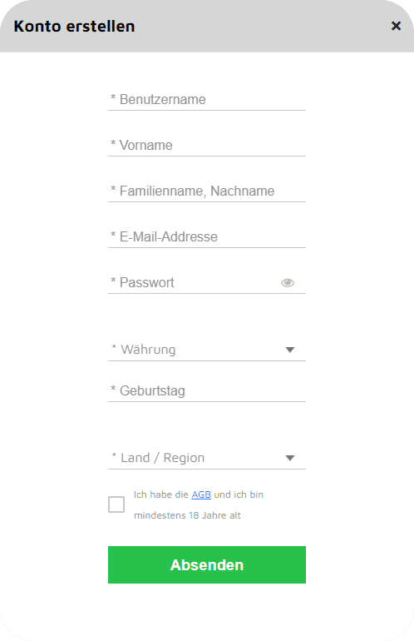Viewport: 414px width, 641px height.
Task: Submit the form with Absenden
Action: pyautogui.click(x=207, y=565)
